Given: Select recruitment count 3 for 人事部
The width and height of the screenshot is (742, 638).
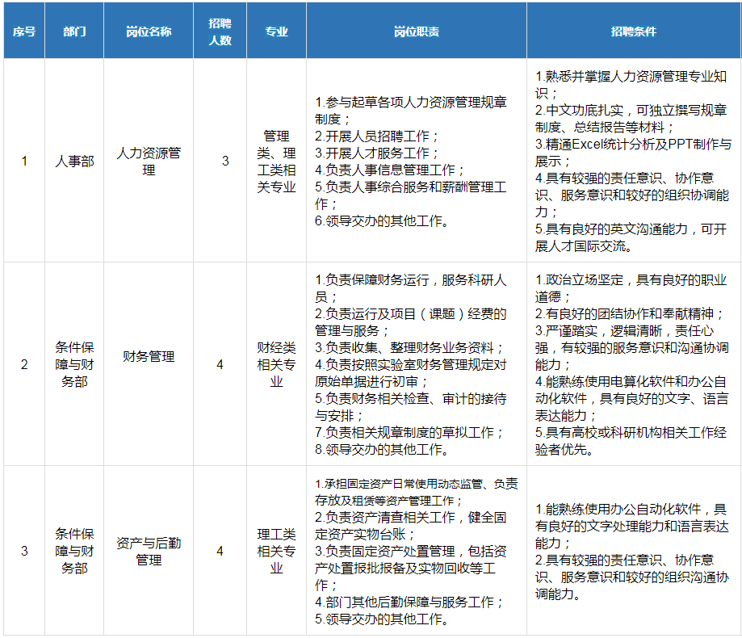Looking at the screenshot, I should 225,162.
